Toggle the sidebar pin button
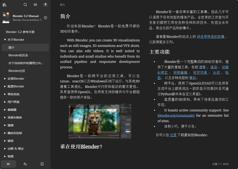This screenshot has width=238, height=169. click(45, 5)
